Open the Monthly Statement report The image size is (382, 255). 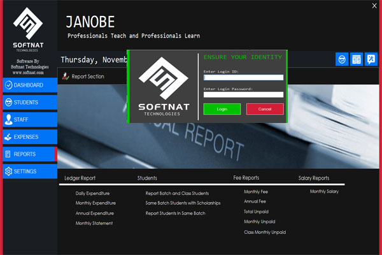(94, 223)
